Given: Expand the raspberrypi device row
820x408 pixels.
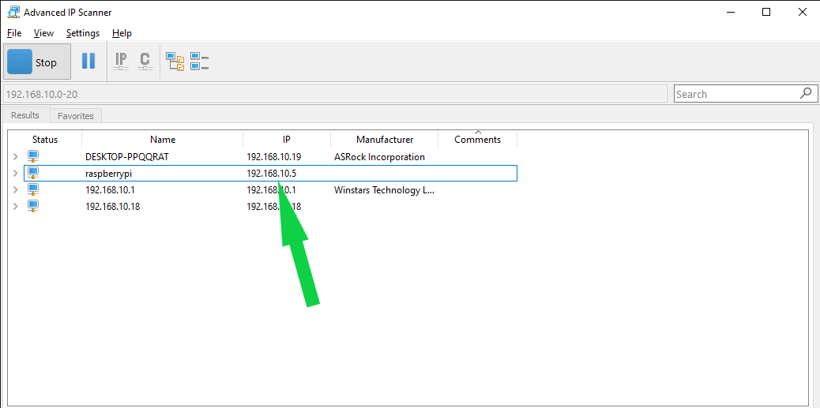Looking at the screenshot, I should point(15,174).
